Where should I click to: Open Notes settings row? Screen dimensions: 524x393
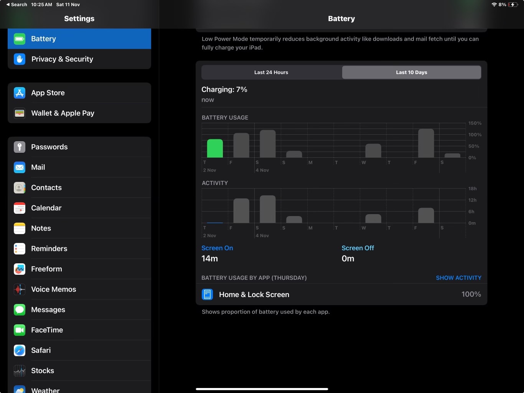[x=79, y=228]
